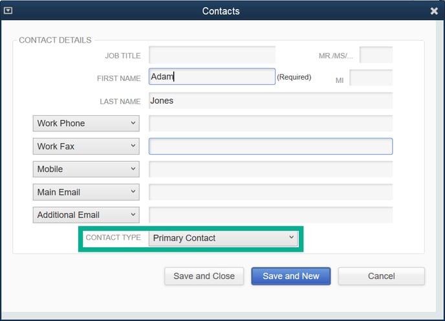Image resolution: width=445 pixels, height=321 pixels.
Task: Expand the Work Phone type dropdown
Action: (86, 123)
